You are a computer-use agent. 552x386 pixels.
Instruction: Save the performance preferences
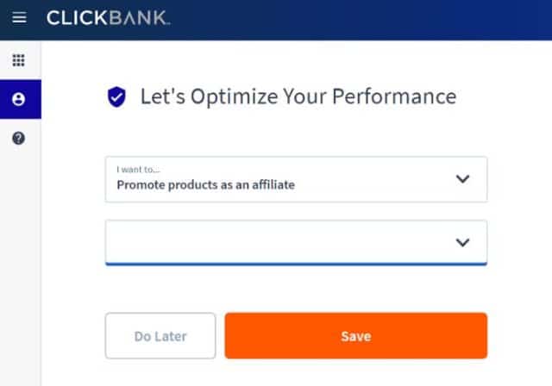coord(356,336)
